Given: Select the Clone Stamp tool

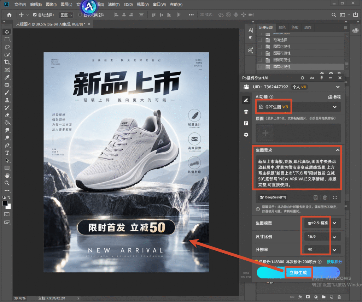Looking at the screenshot, I should (7, 100).
